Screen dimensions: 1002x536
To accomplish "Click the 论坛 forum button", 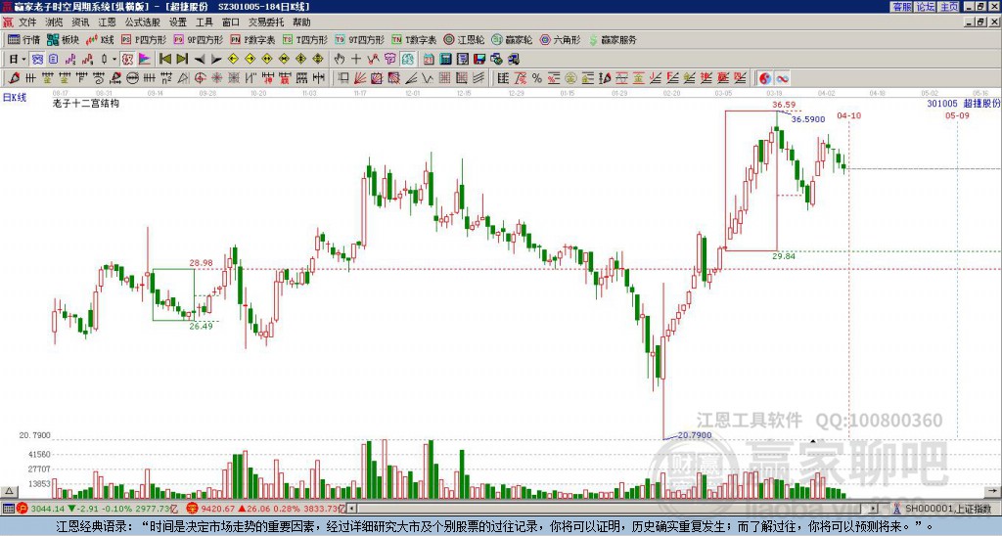I will point(926,7).
